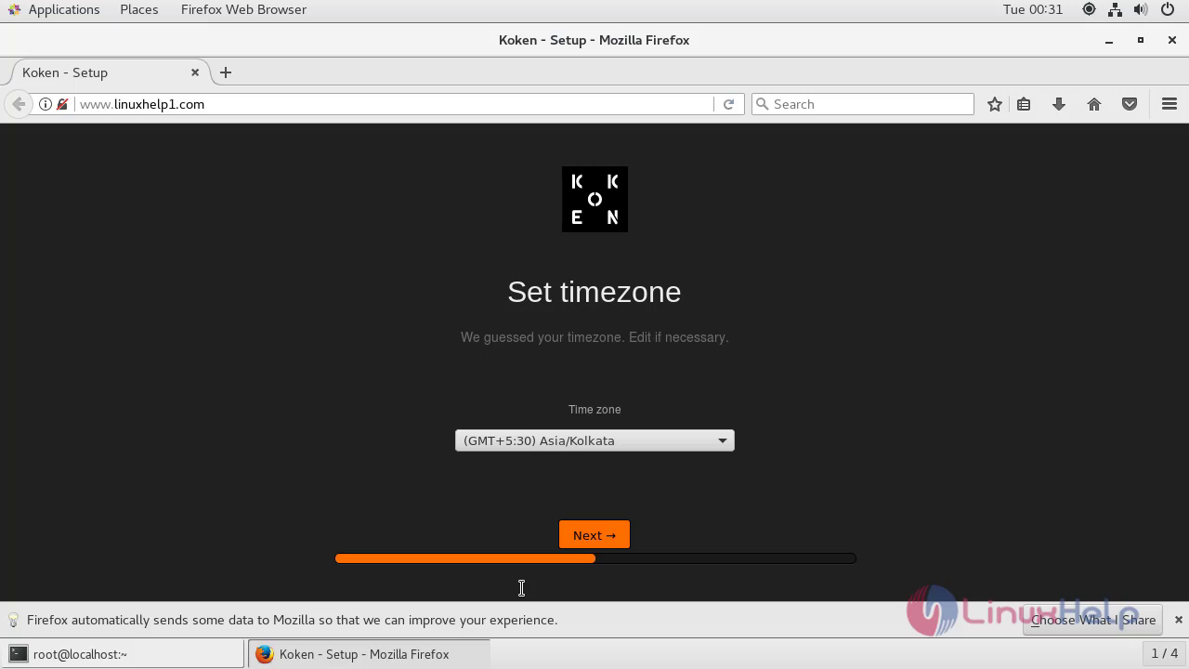Open a new tab with plus button

226,72
